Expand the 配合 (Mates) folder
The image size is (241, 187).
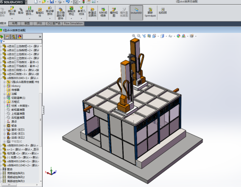(x=1, y=169)
